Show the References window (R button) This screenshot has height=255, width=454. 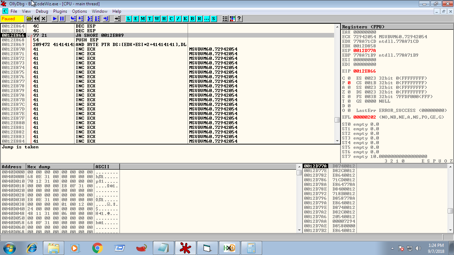click(x=200, y=19)
